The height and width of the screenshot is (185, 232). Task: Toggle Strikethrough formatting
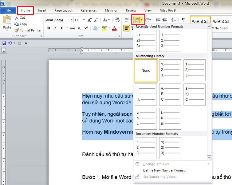pos(73,28)
